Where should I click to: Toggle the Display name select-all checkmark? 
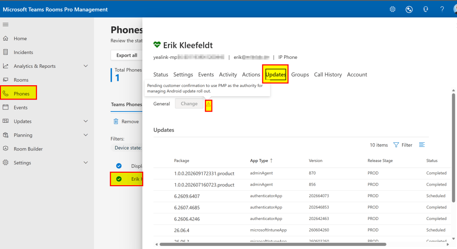[119, 166]
